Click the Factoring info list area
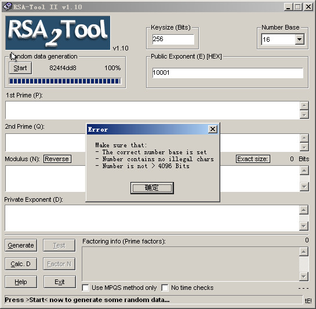 point(190,264)
